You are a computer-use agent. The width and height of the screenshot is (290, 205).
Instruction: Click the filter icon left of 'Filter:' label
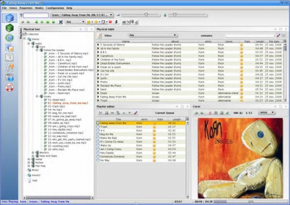pos(100,36)
